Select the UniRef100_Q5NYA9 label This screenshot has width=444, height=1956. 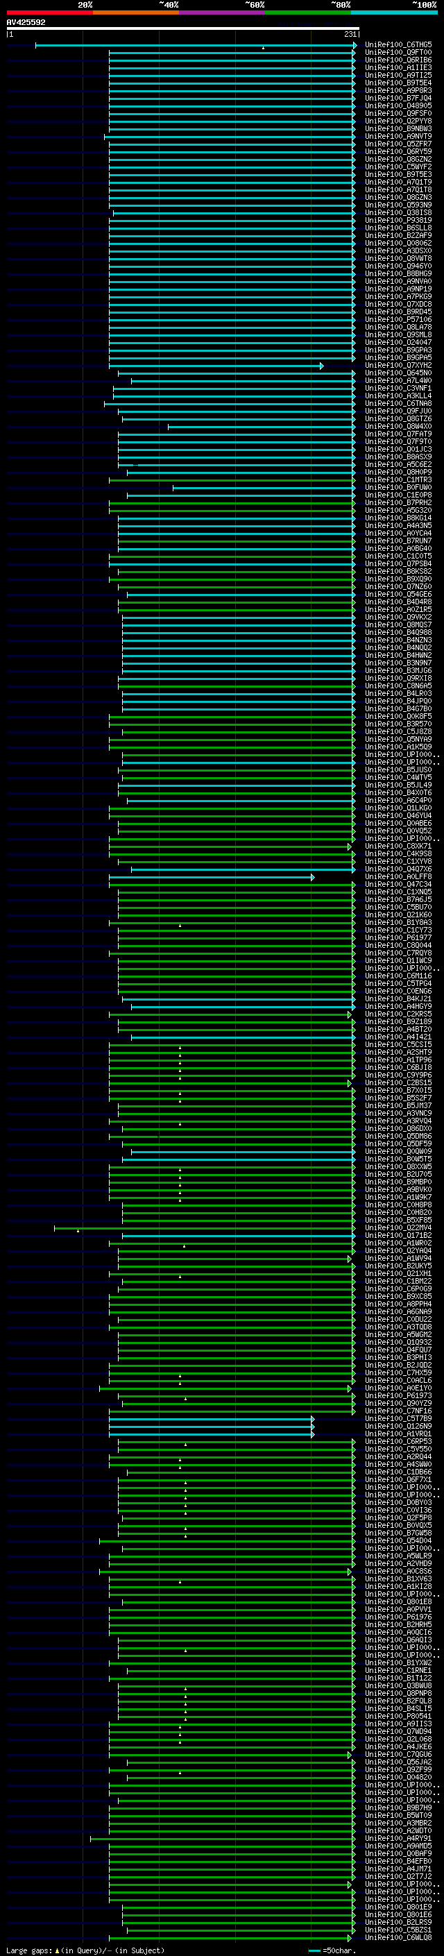[x=398, y=740]
